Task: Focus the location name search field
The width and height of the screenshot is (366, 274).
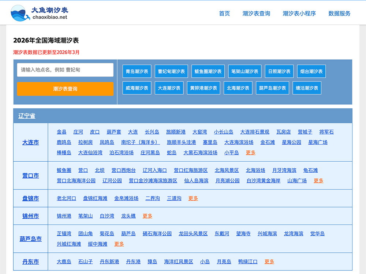Action: coord(65,70)
